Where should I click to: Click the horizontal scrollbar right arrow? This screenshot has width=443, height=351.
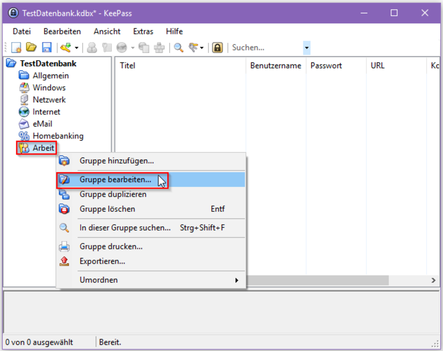pyautogui.click(x=433, y=280)
